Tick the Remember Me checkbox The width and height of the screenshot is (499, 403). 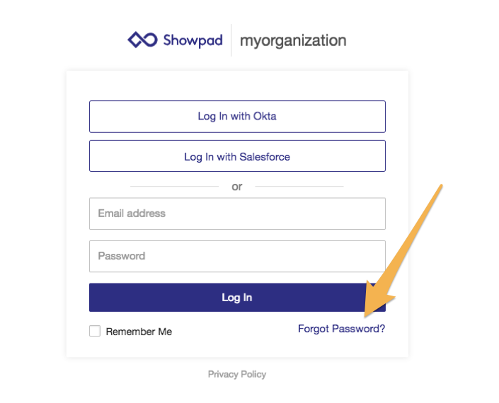tap(95, 331)
